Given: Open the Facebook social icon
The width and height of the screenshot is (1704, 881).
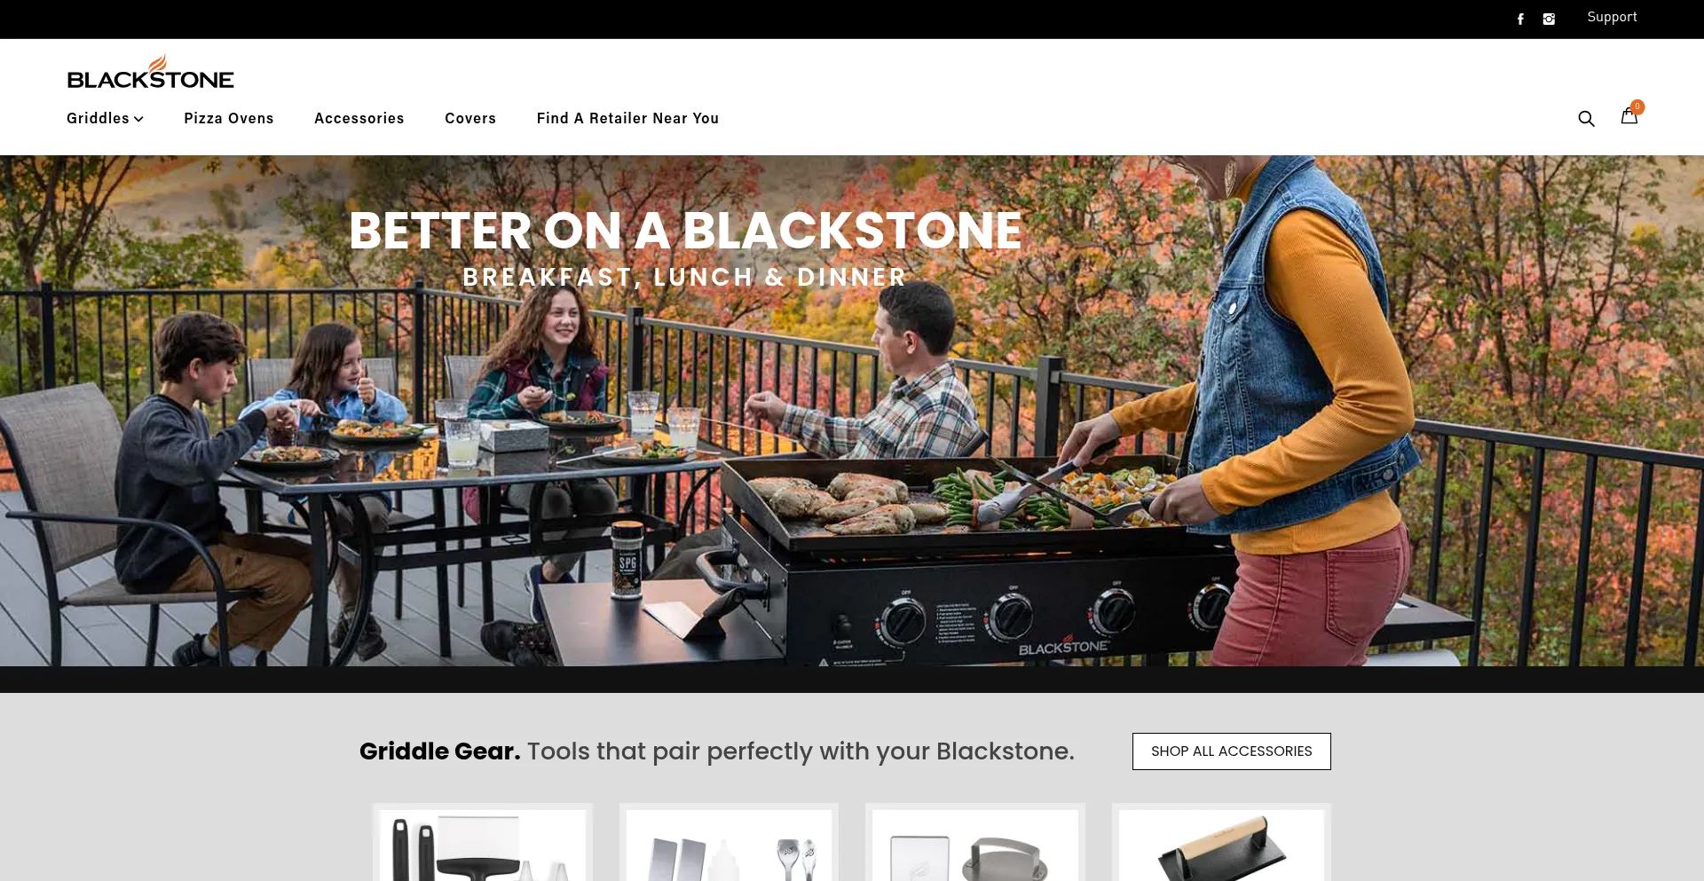Looking at the screenshot, I should [1520, 19].
